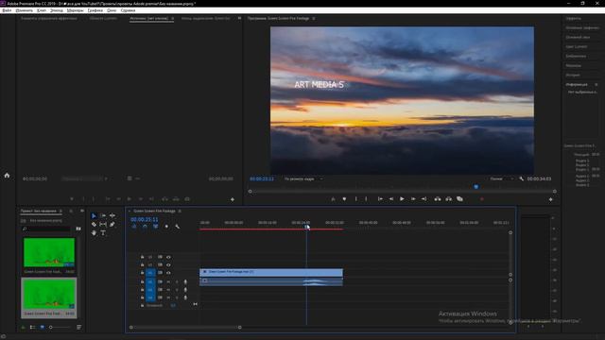Open Цвет Lumetri panel on right
This screenshot has height=340, width=605.
(577, 46)
